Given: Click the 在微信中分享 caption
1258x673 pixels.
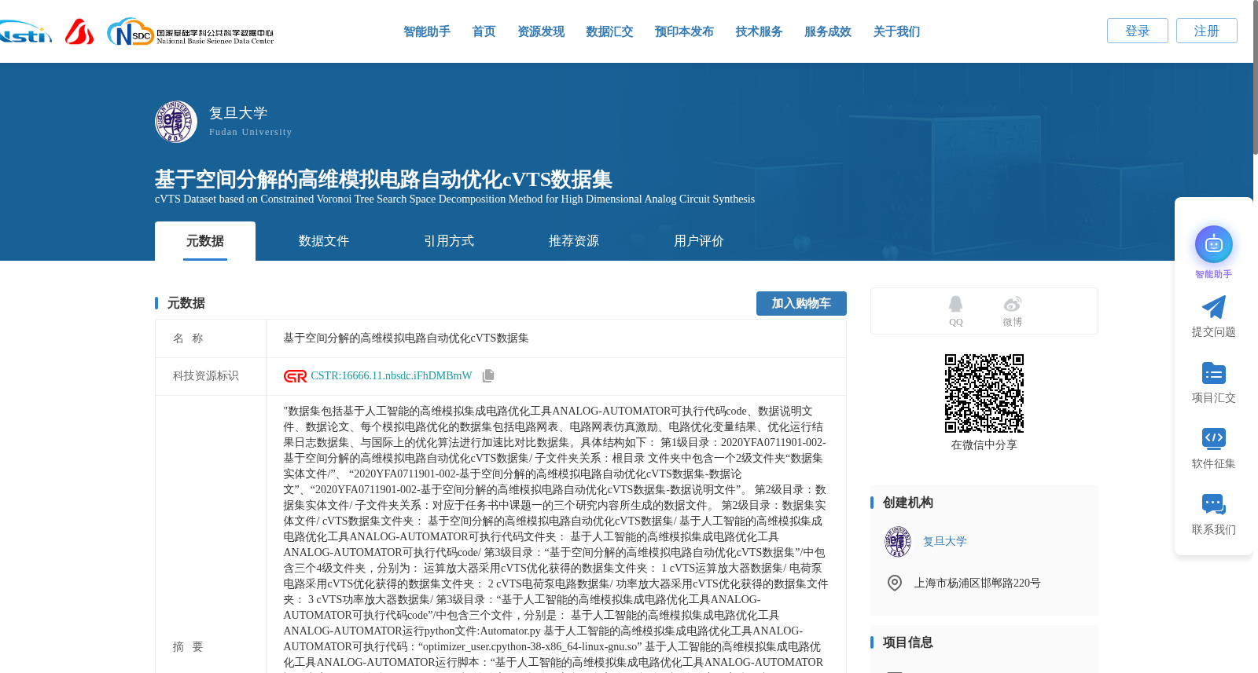Looking at the screenshot, I should [x=984, y=445].
